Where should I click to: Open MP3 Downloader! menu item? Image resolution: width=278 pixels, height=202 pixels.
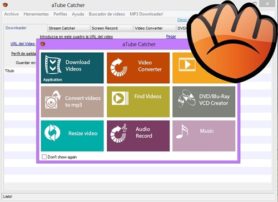click(x=146, y=14)
